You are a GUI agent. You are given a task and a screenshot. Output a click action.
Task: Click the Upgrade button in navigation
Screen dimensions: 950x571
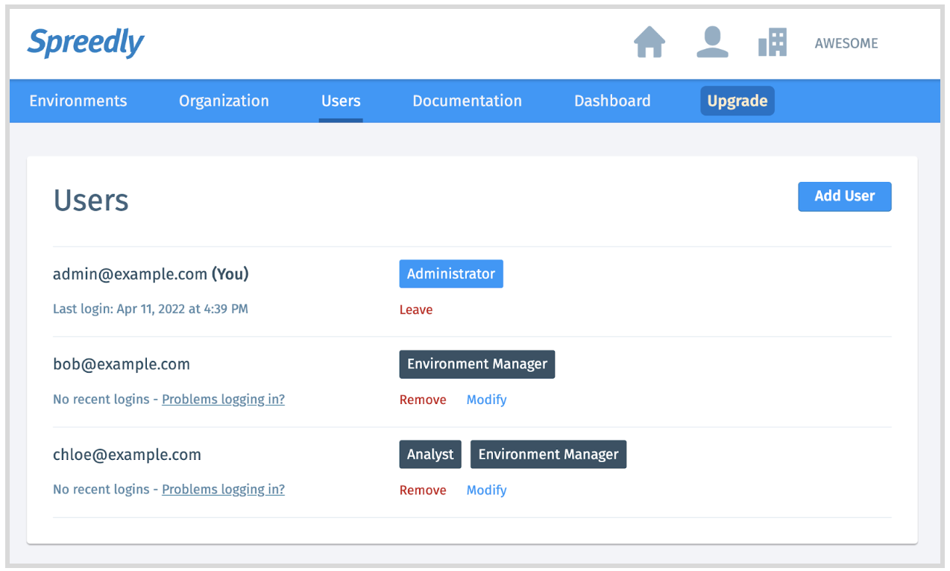[737, 101]
